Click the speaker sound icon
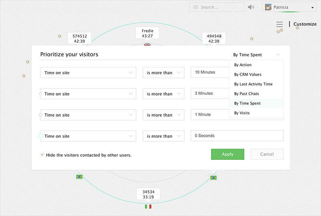This screenshot has width=321, height=216. pyautogui.click(x=251, y=7)
